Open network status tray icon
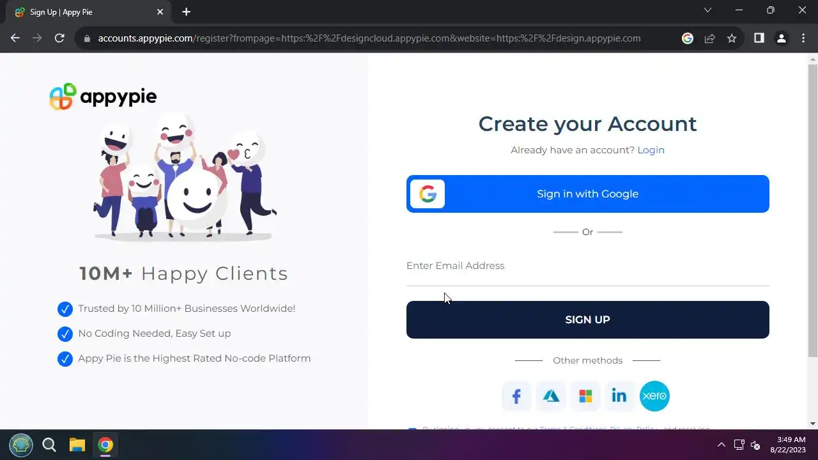This screenshot has height=460, width=818. pyautogui.click(x=739, y=445)
